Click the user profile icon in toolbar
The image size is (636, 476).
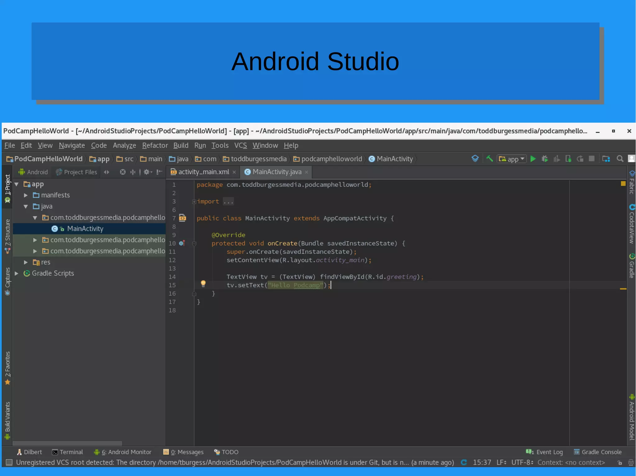[x=631, y=158]
